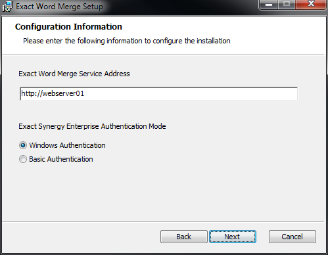Image resolution: width=328 pixels, height=255 pixels.
Task: Click the greyed-out maximize window button
Action: [287, 5]
